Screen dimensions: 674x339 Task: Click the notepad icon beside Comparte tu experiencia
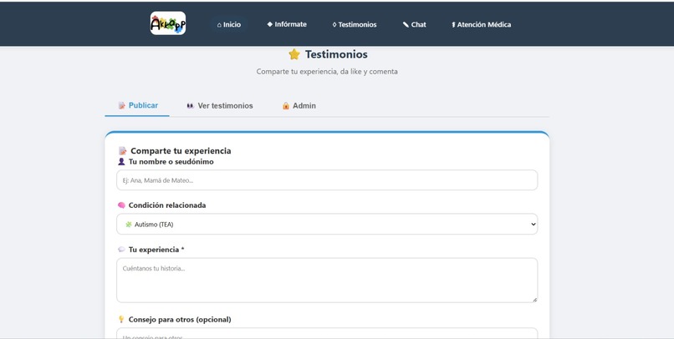click(x=122, y=150)
